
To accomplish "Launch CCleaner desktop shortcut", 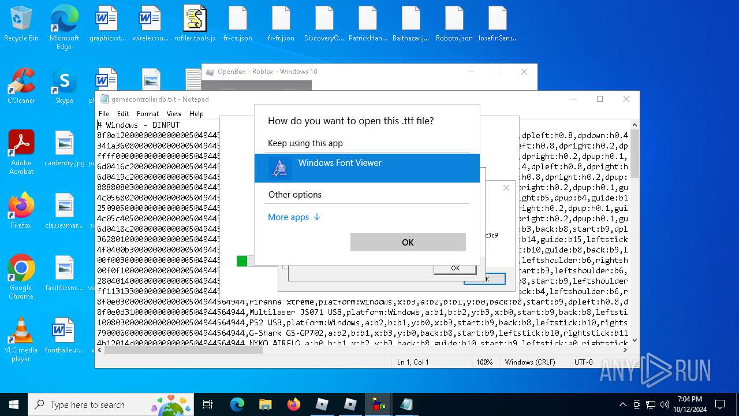I will (21, 86).
